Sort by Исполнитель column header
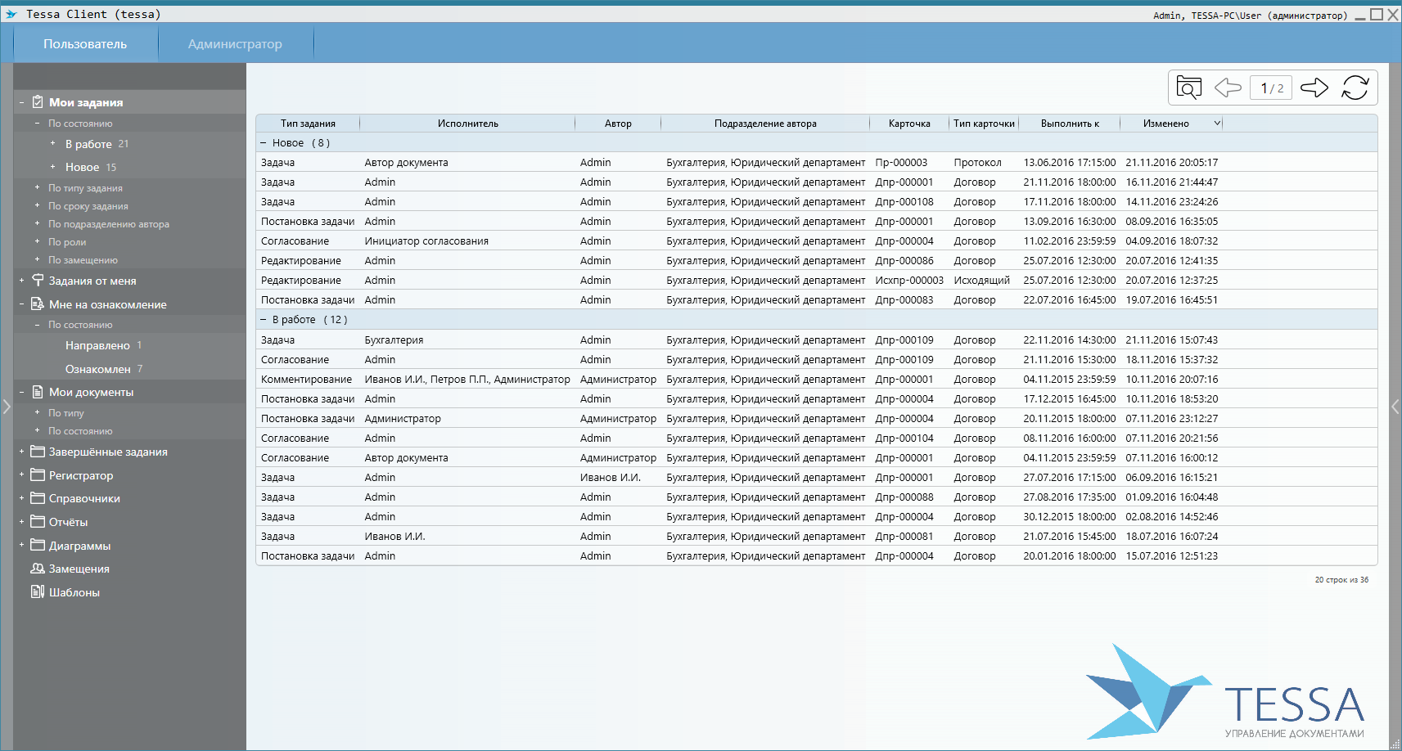1402x751 pixels. (x=467, y=124)
